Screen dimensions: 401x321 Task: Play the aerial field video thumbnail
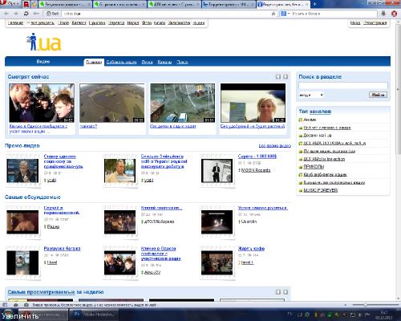112,103
